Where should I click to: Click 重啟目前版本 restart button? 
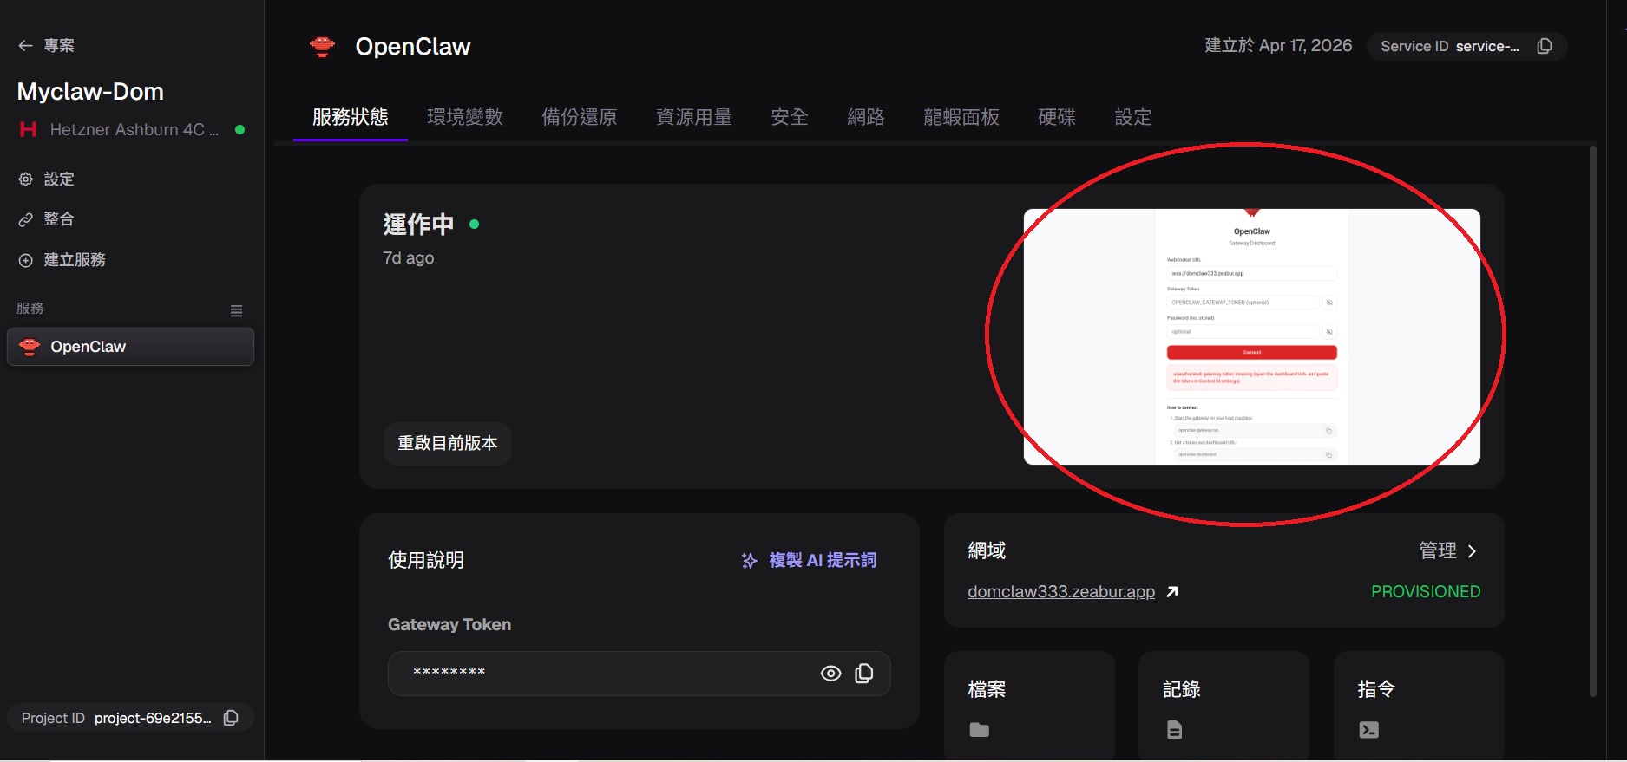pyautogui.click(x=448, y=444)
